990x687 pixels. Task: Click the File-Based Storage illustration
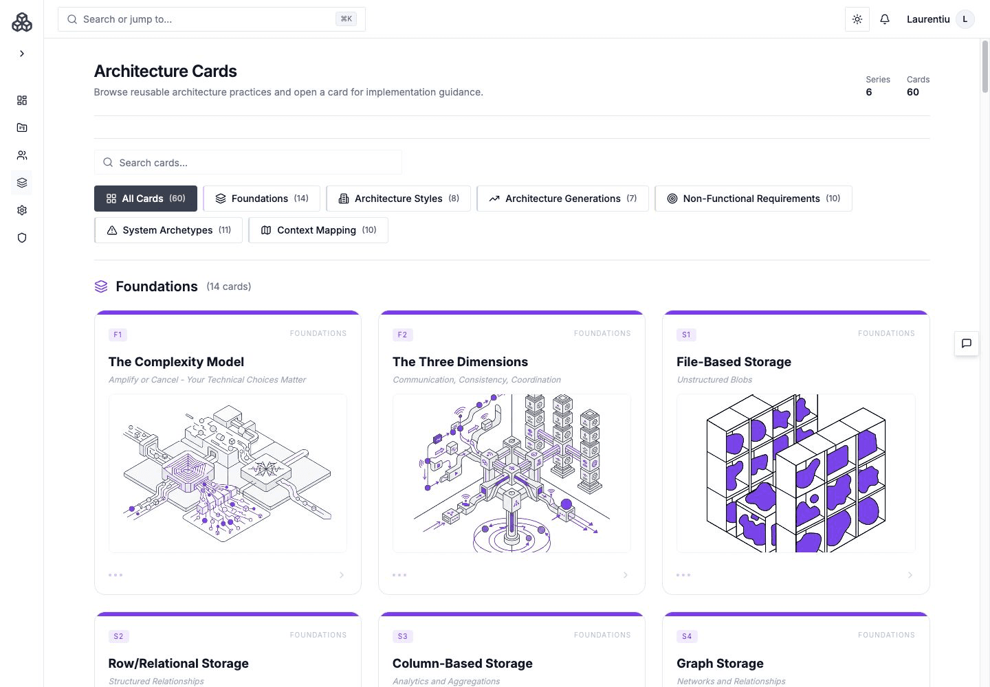point(796,473)
